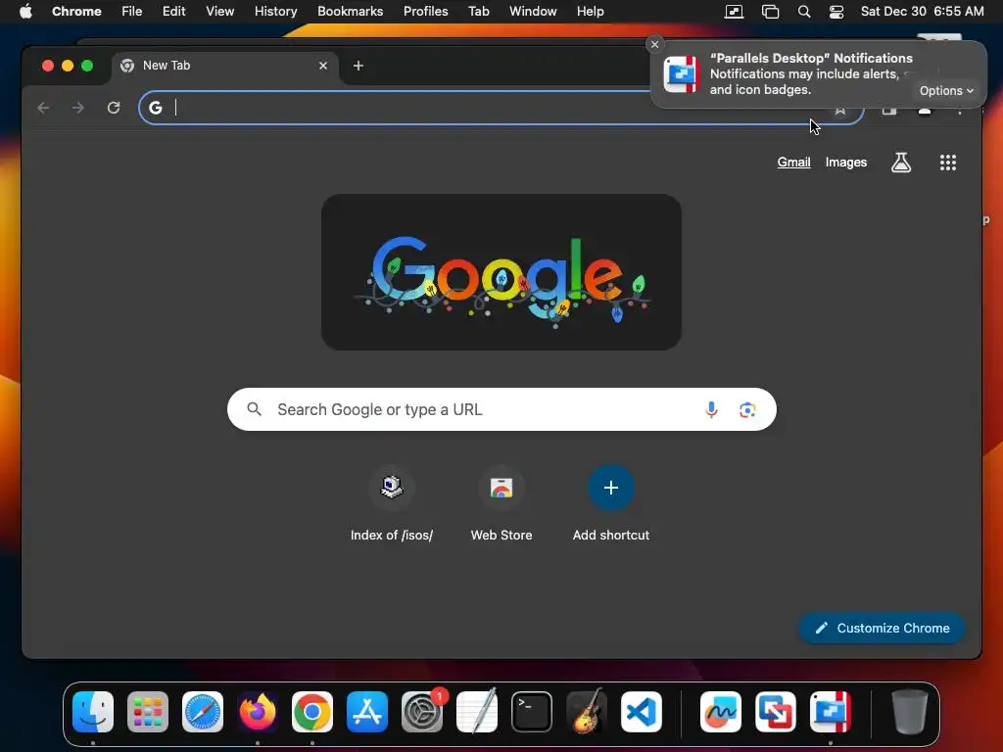This screenshot has width=1003, height=752.
Task: Open Launchpad from the Dock
Action: tap(148, 712)
